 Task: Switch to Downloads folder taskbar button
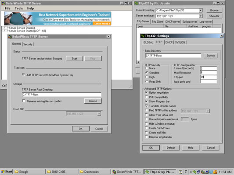[95, 172]
